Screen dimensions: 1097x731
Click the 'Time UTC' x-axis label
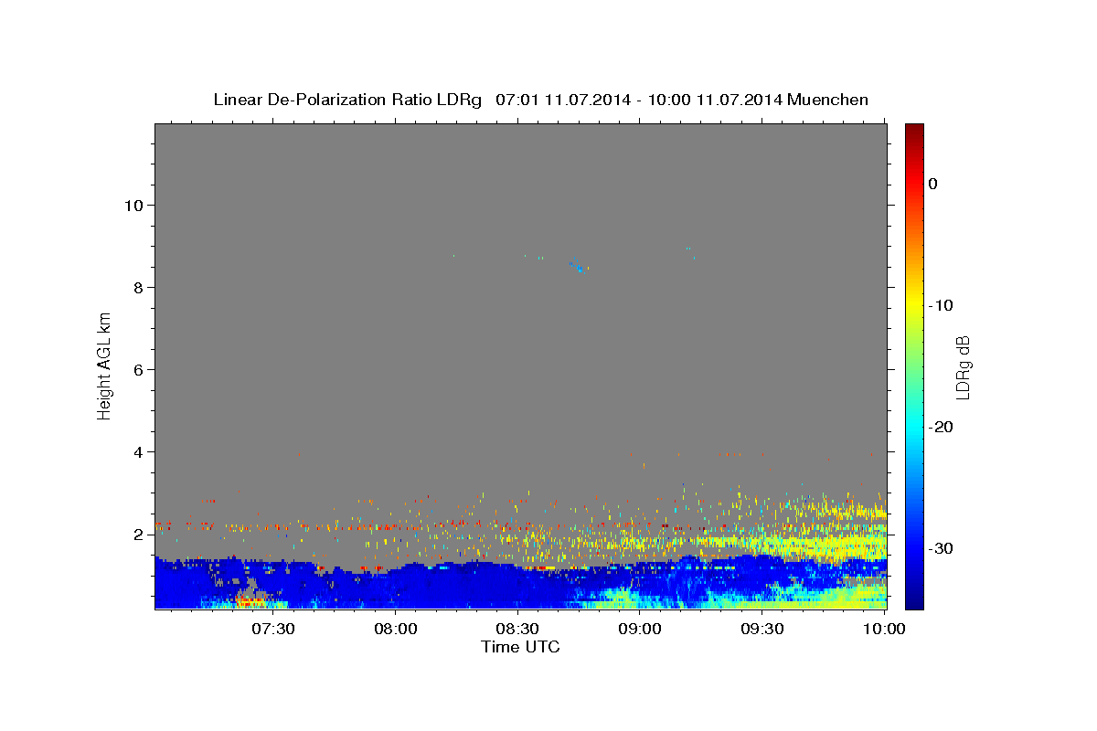click(x=520, y=647)
